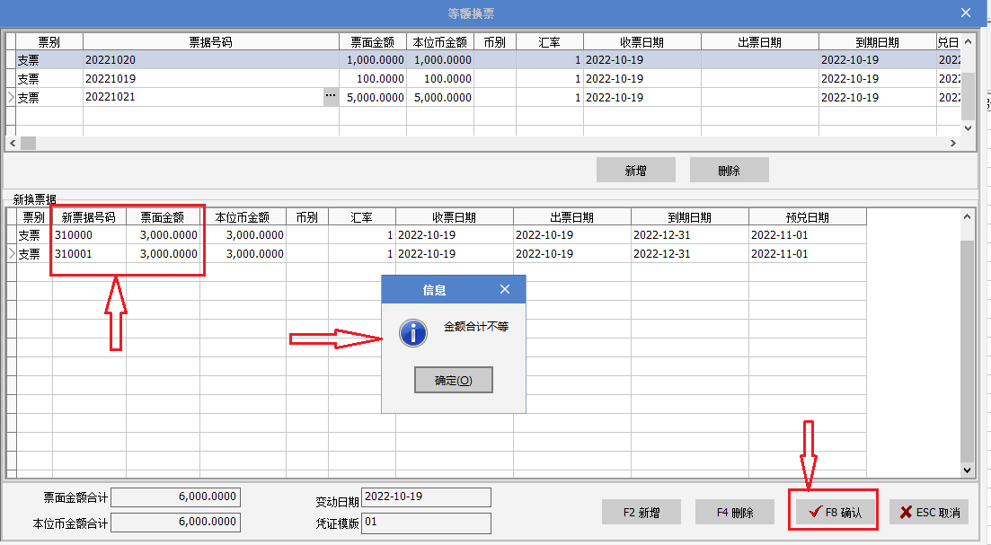Select the 100.0000 票面金额 cell in top grid
This screenshot has height=545, width=991.
pos(373,78)
